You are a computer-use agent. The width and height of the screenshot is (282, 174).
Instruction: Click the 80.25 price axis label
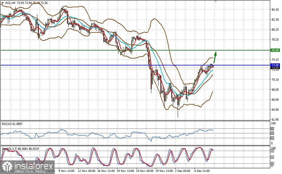coord(275,29)
